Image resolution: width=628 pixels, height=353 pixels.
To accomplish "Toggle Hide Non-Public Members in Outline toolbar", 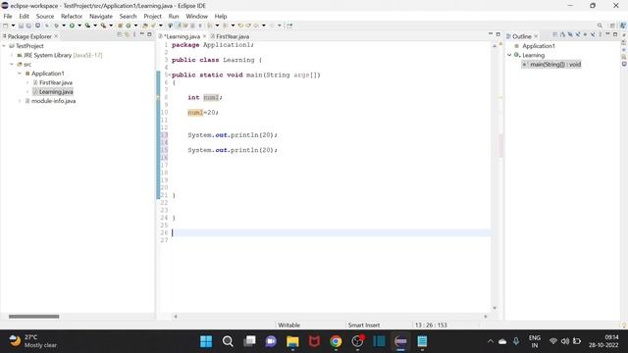I will click(585, 35).
